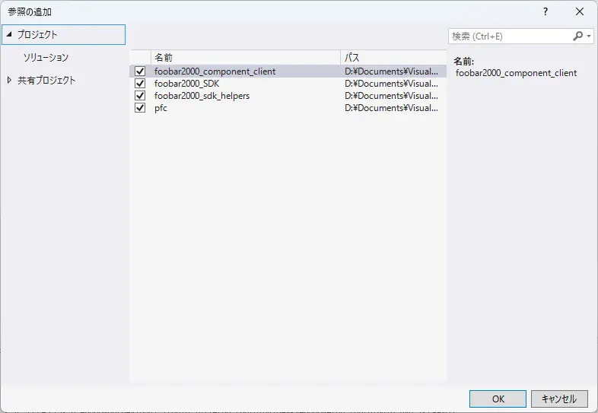Select the foobar2000_sdk_helpers row name
Image resolution: width=598 pixels, height=413 pixels.
(202, 96)
